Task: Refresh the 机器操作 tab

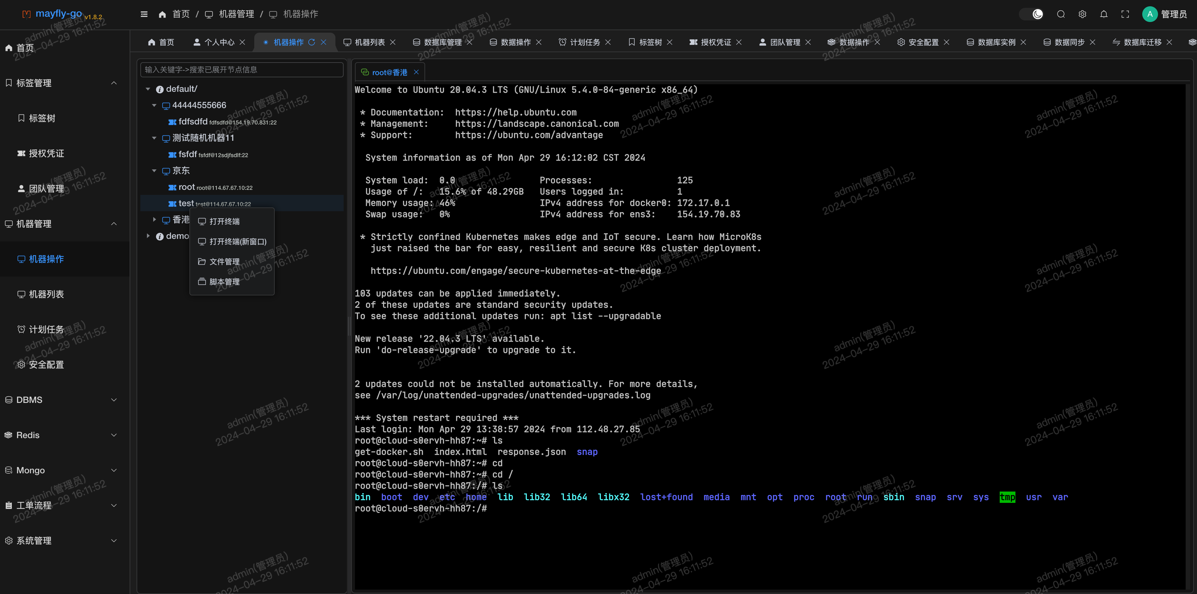Action: click(312, 42)
